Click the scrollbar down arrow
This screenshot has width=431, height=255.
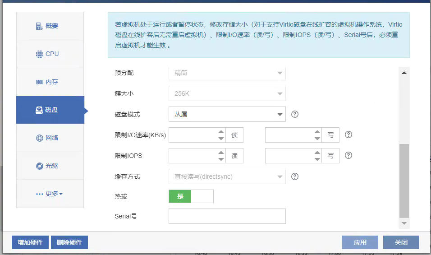pos(404,223)
